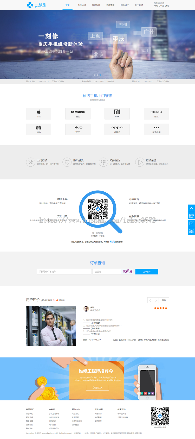Viewport: 195px width, 439px height.
Task: Select the first banner carousel dot
Action: click(95, 75)
